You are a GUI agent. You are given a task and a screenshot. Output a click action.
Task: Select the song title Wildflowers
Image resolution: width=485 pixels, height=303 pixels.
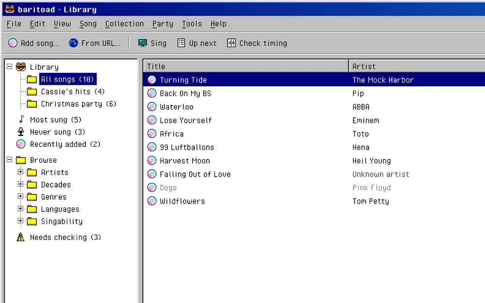(182, 201)
